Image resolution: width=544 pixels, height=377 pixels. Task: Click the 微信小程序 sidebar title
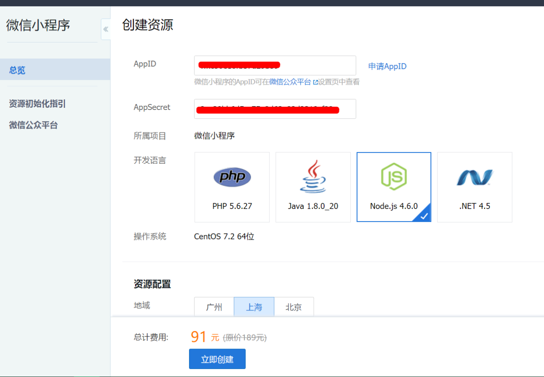38,25
